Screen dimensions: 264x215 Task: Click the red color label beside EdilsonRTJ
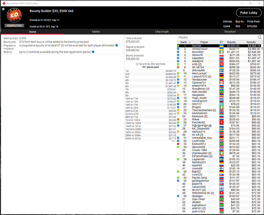178,144
